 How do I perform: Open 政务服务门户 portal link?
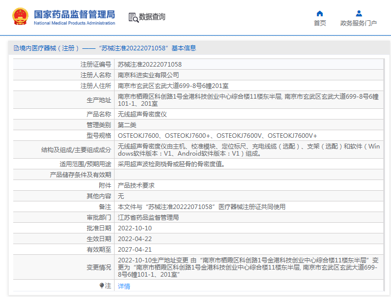[x=358, y=23]
